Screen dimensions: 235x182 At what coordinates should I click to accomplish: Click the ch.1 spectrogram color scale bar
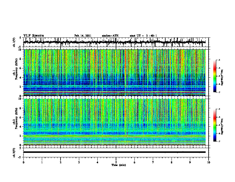point(215,76)
